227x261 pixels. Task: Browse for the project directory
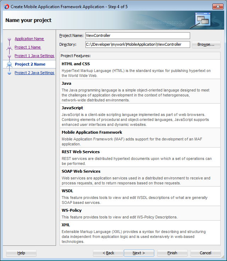pyautogui.click(x=206, y=45)
